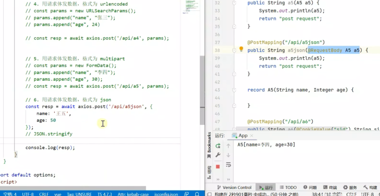Click the yellow lightbulb quick-fix icon

[241, 49]
